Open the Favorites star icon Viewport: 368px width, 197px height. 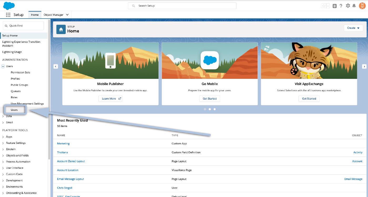[x=323, y=6]
